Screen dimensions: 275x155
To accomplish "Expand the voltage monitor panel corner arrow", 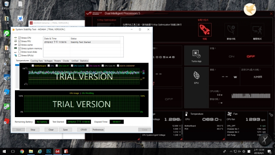I will [181, 139].
